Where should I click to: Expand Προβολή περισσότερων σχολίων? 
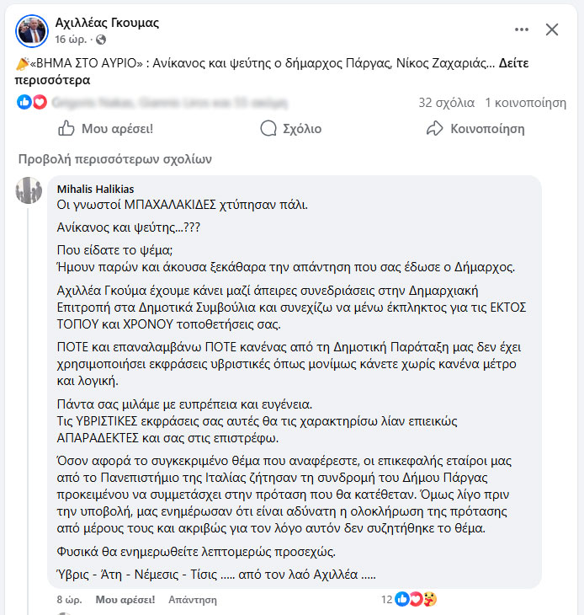114,158
